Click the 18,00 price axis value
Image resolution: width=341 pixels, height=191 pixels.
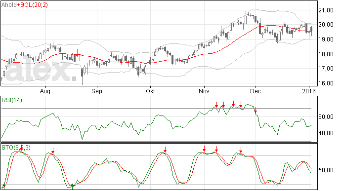326,54
